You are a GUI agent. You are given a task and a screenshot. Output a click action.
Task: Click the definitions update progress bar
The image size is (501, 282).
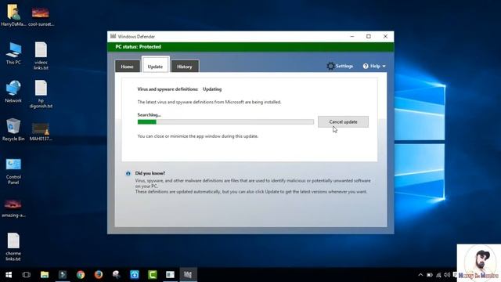(x=225, y=122)
